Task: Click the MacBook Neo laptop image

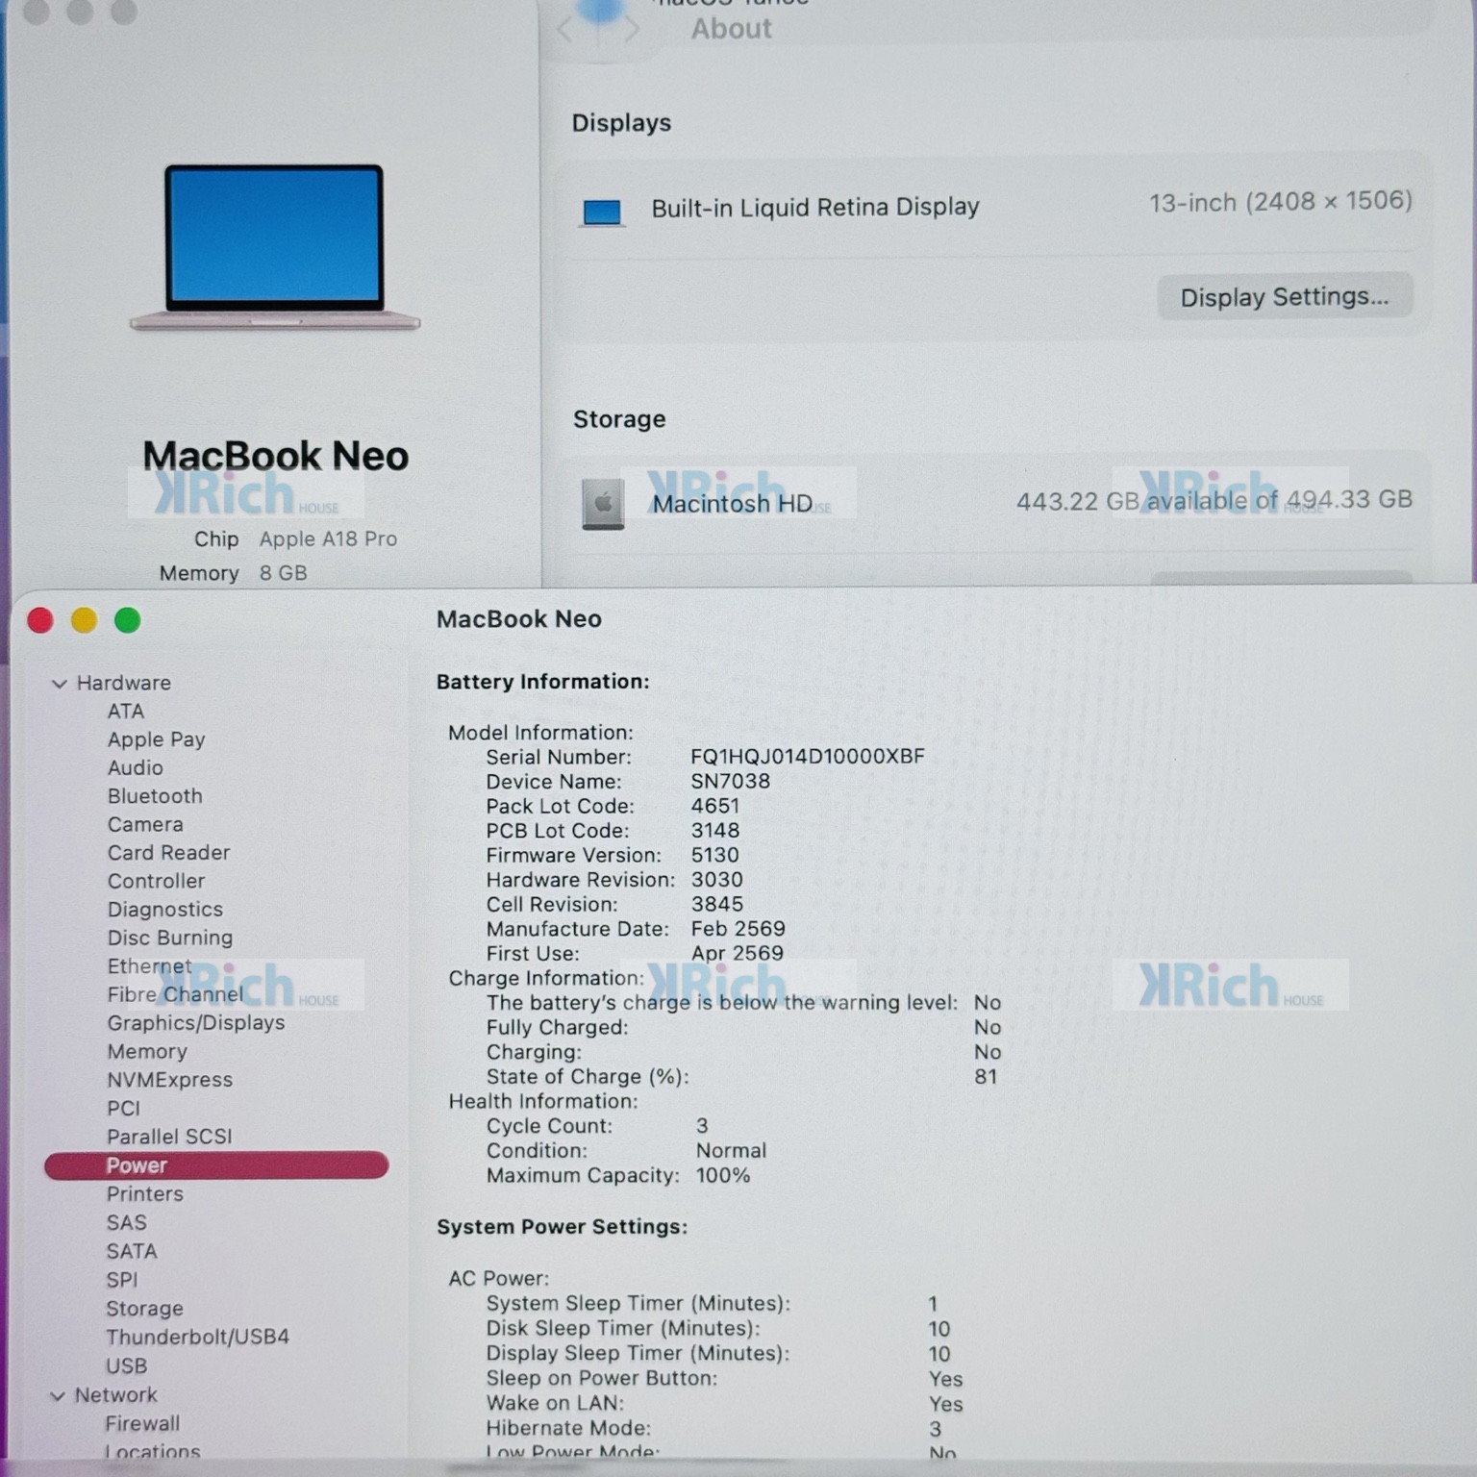Action: coord(275,247)
